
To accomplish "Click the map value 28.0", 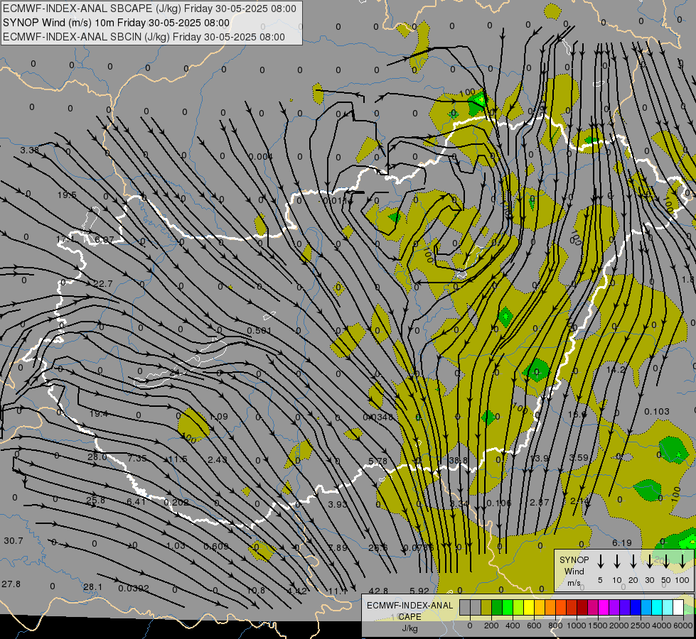I will pyautogui.click(x=97, y=457).
